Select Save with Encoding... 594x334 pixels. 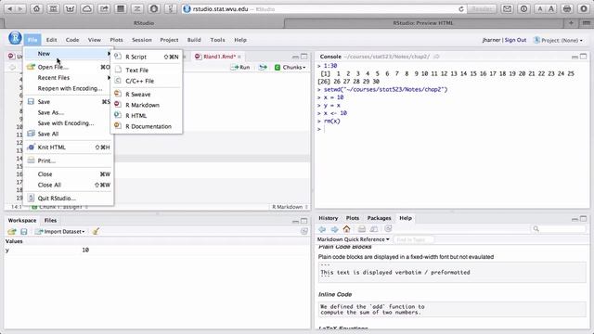tap(68, 123)
